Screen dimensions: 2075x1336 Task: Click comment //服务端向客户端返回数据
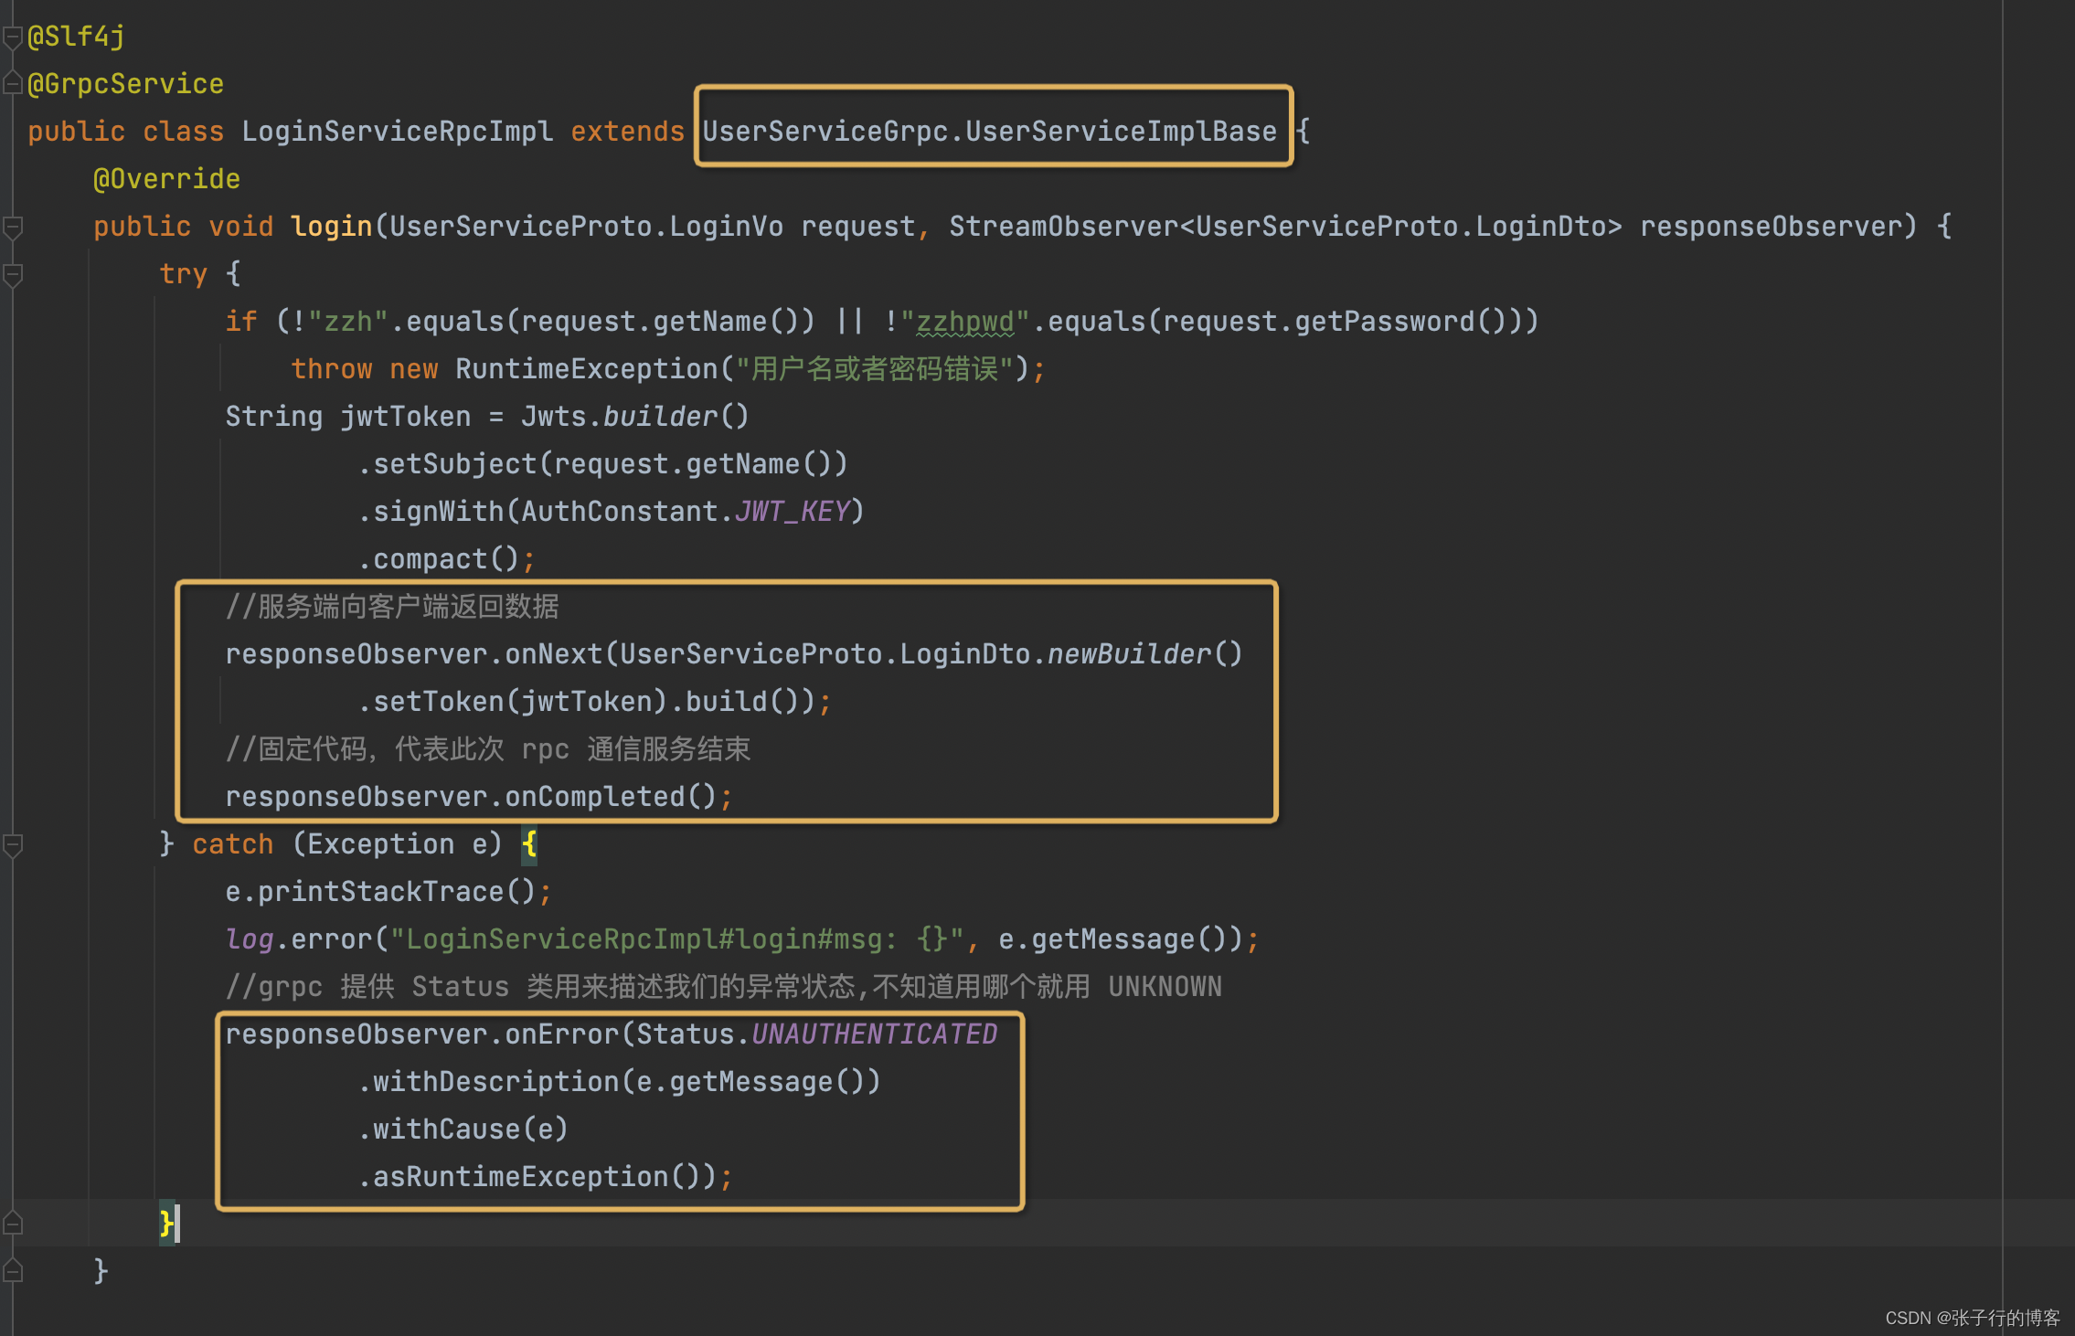392,607
